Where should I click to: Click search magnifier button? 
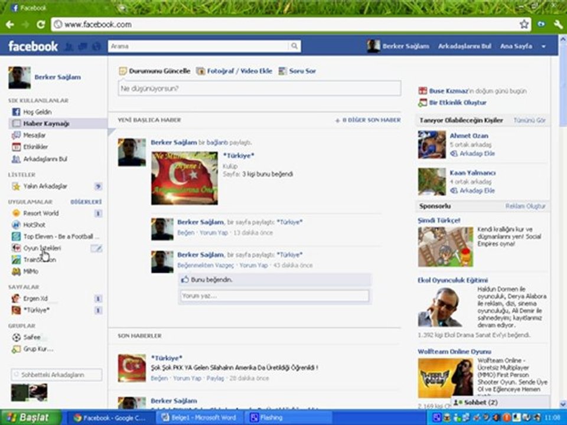pos(294,46)
